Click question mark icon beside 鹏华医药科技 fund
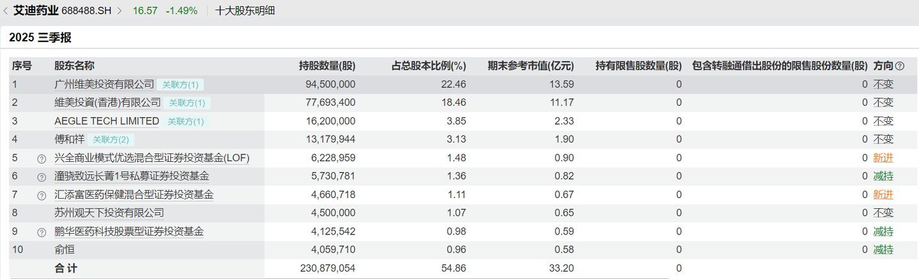Image resolution: width=919 pixels, height=279 pixels. [x=42, y=232]
